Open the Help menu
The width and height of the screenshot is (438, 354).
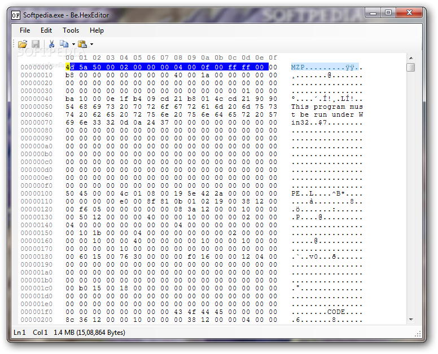pos(97,30)
